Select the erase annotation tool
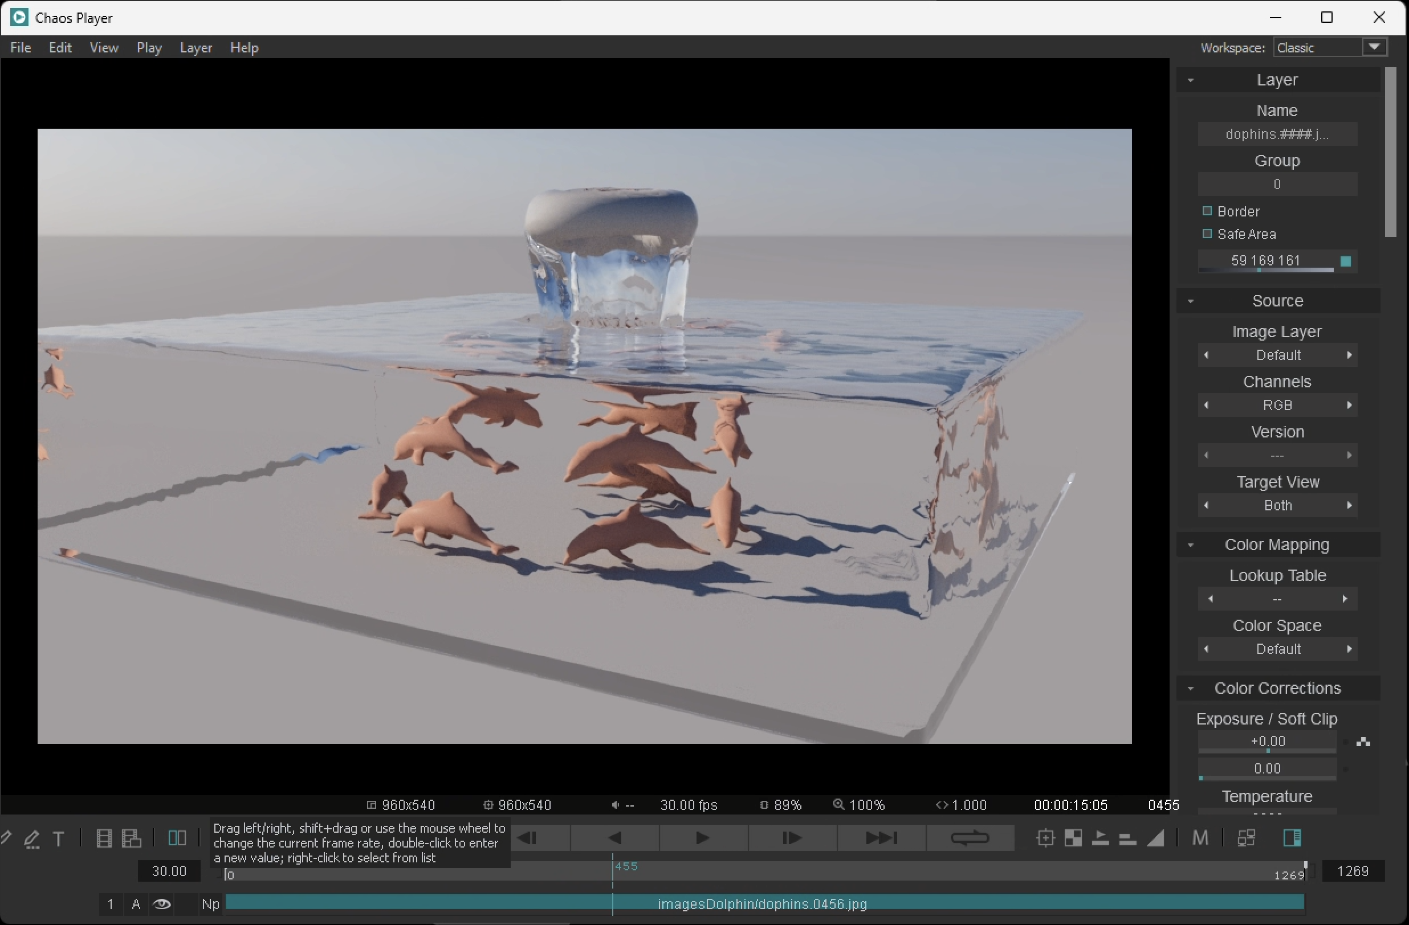Screen dimensions: 1409x925 [x=32, y=838]
